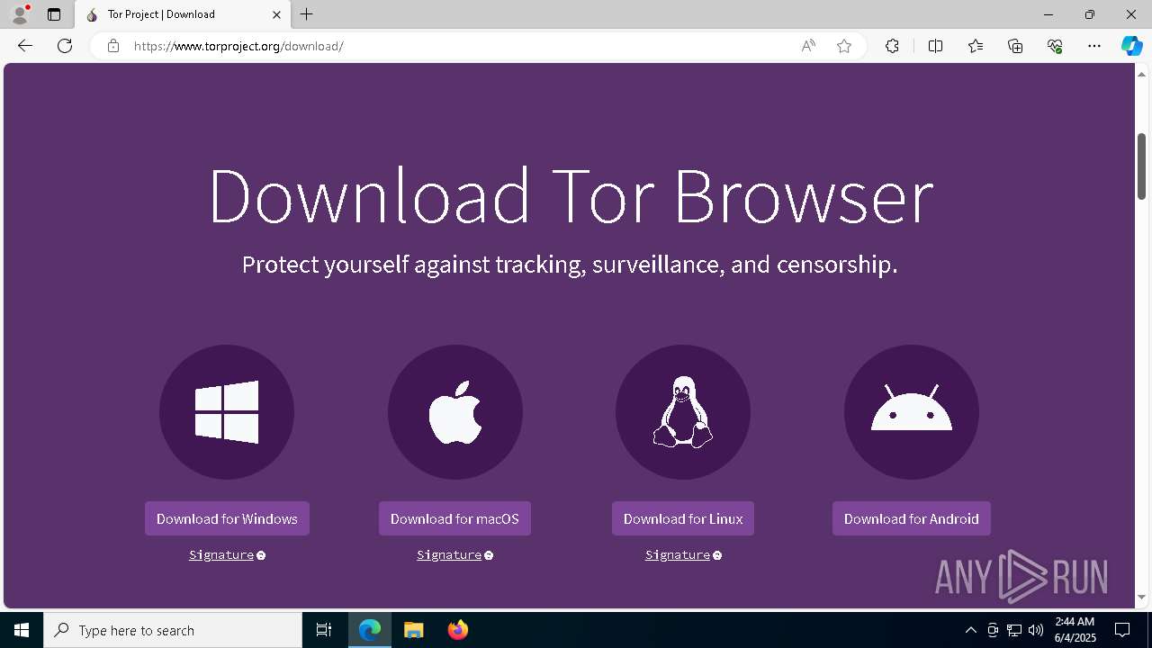This screenshot has width=1152, height=648.
Task: Open the browser profile icon
Action: click(x=20, y=14)
